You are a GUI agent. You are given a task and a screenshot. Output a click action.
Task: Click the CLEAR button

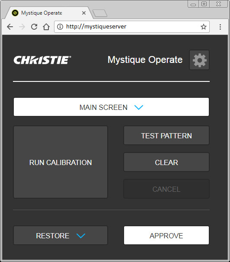pos(166,162)
